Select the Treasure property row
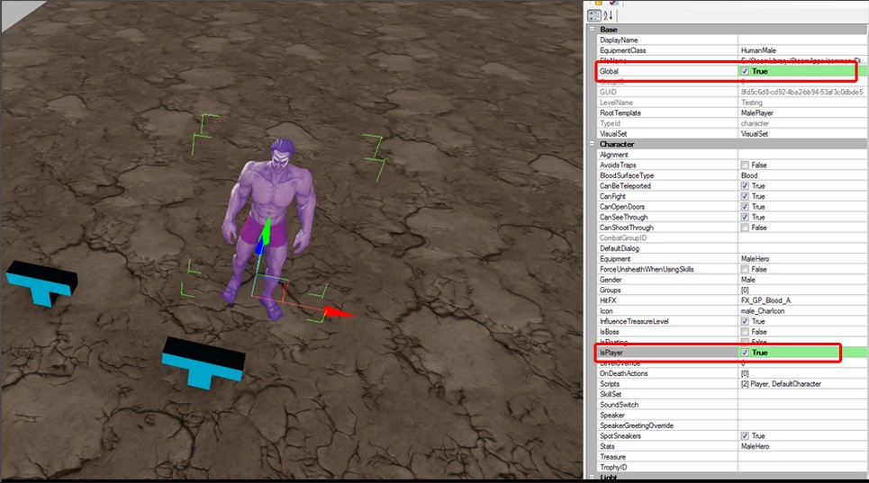Viewport: 869px width, 483px height. 732,457
